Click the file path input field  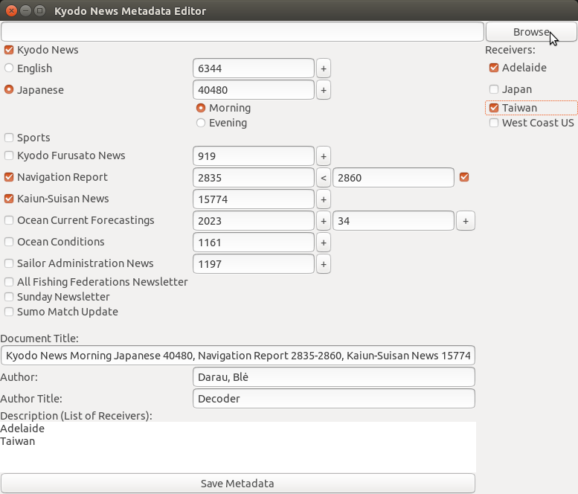click(x=243, y=32)
